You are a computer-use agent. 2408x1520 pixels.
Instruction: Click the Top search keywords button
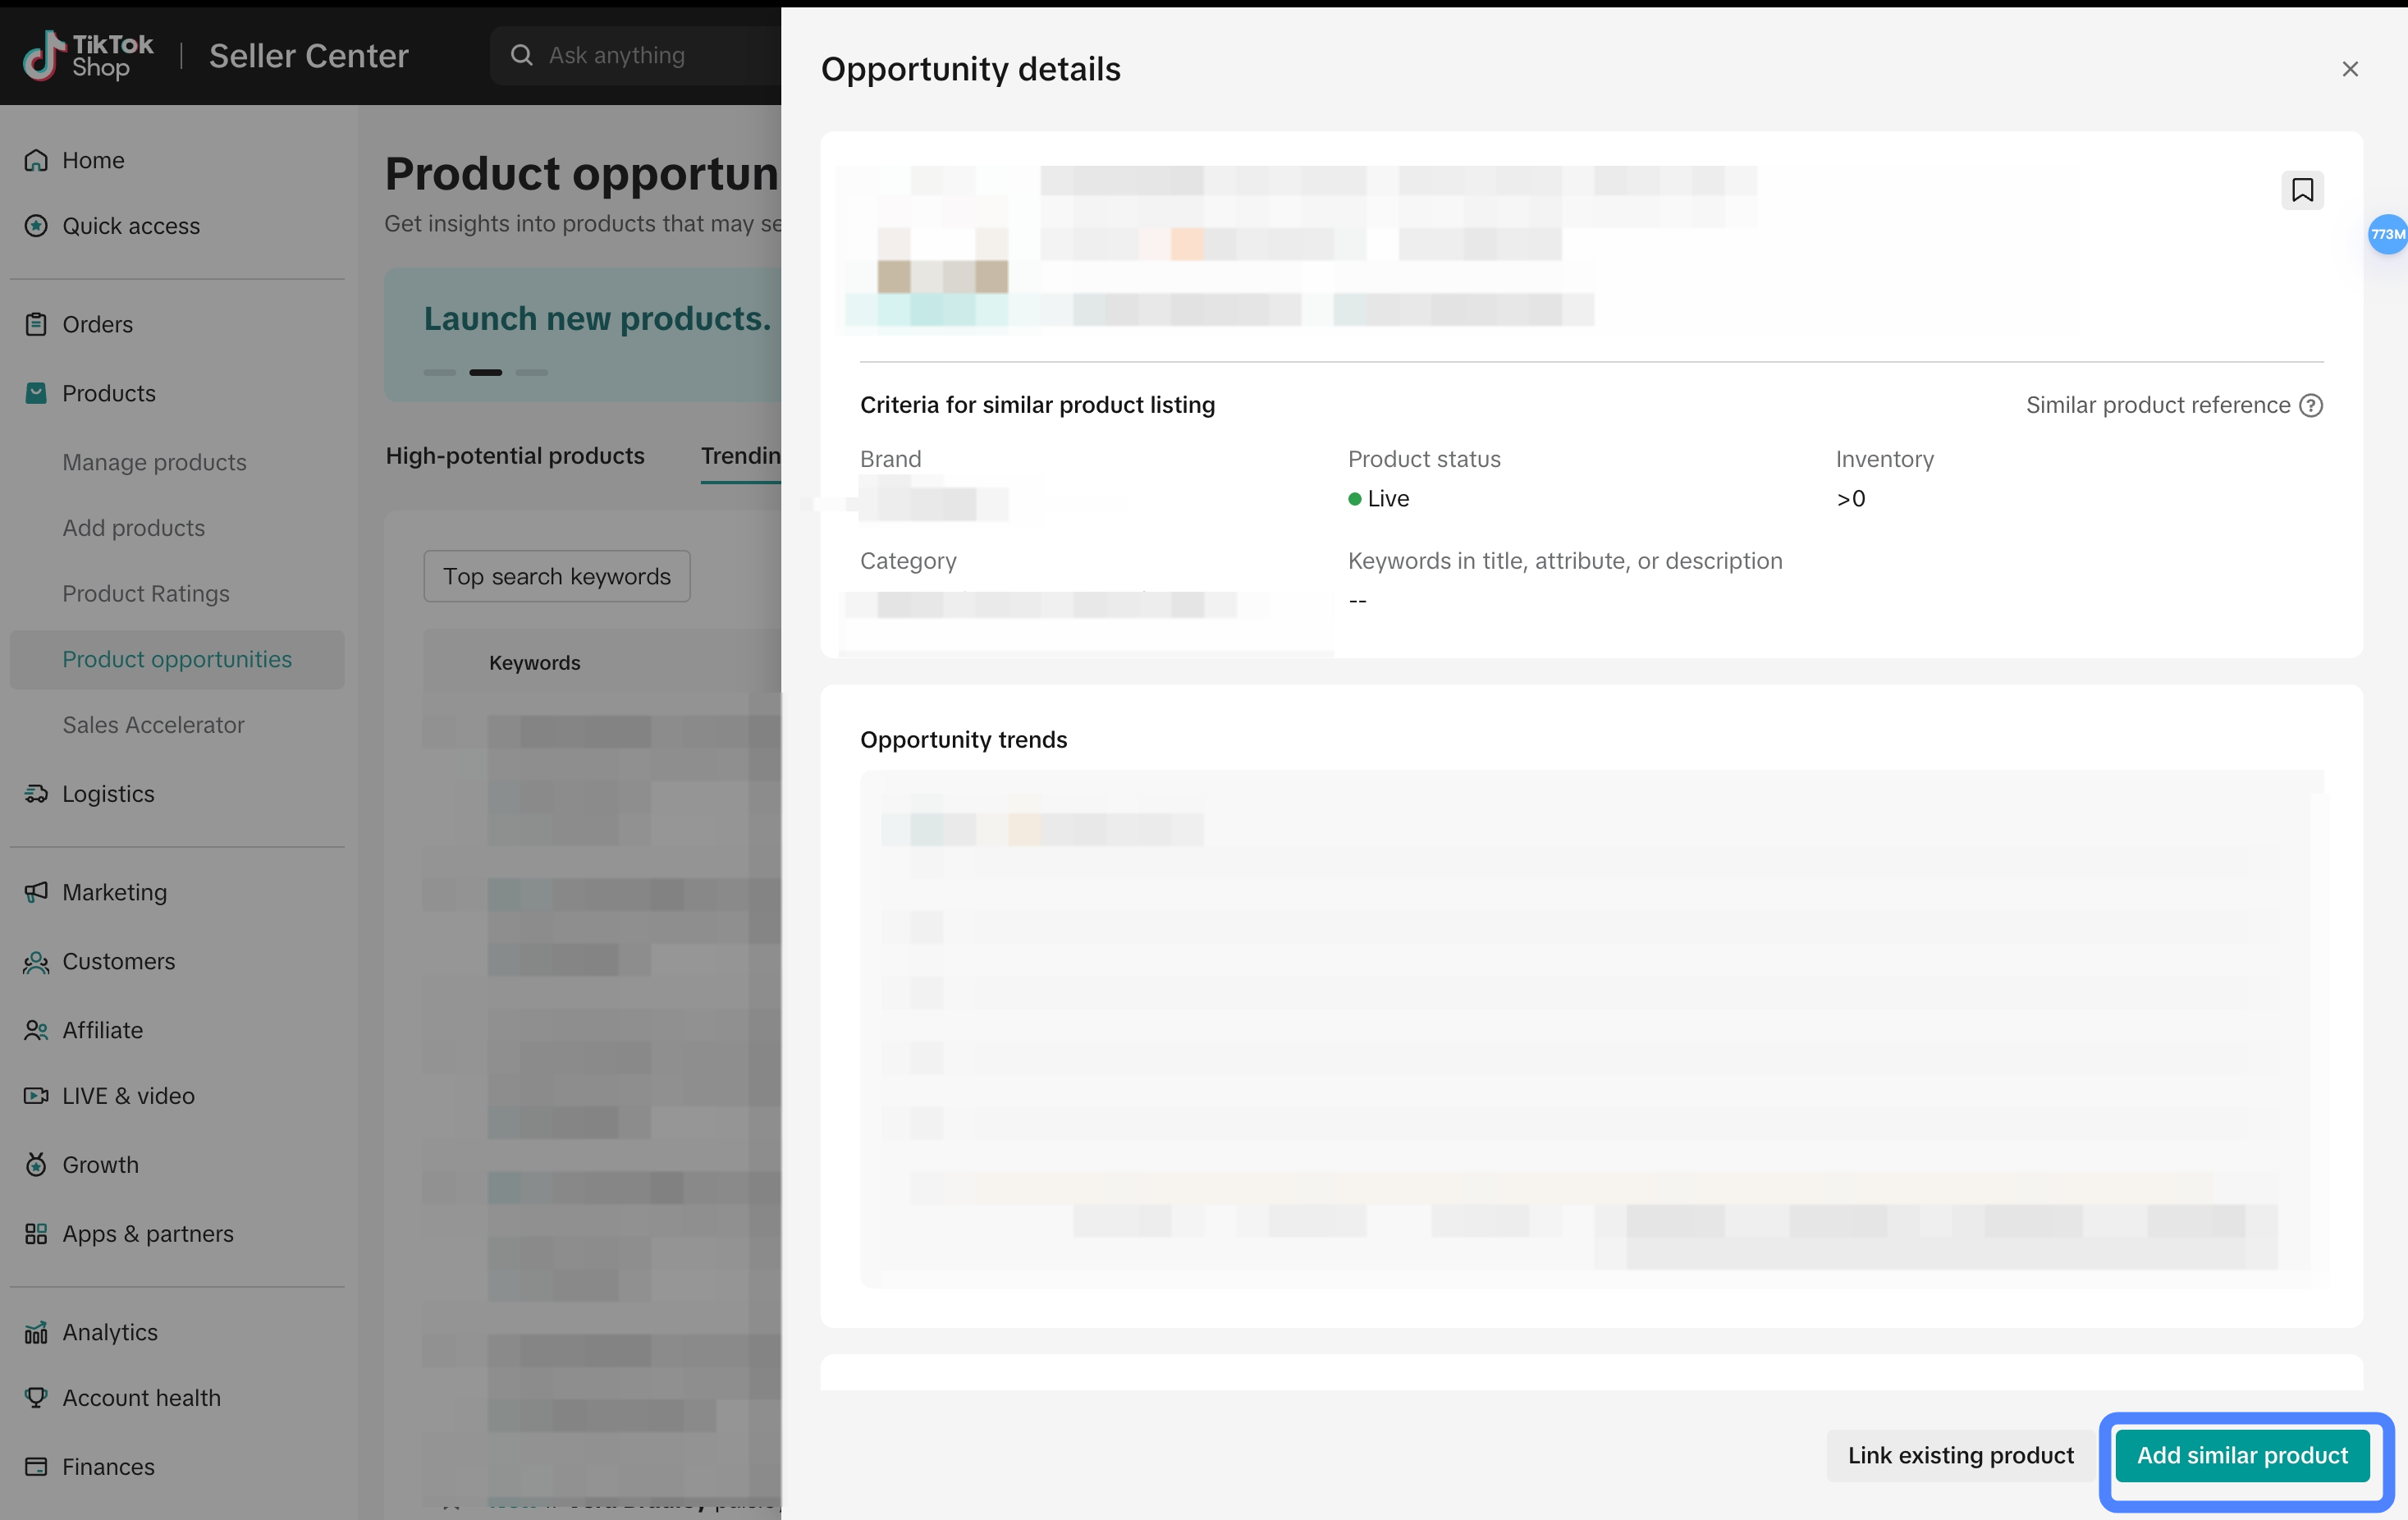pos(557,576)
